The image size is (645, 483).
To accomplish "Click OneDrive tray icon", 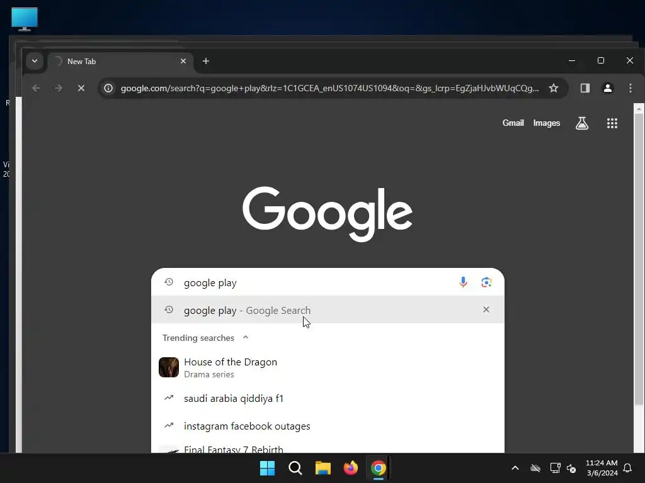I will 535,468.
